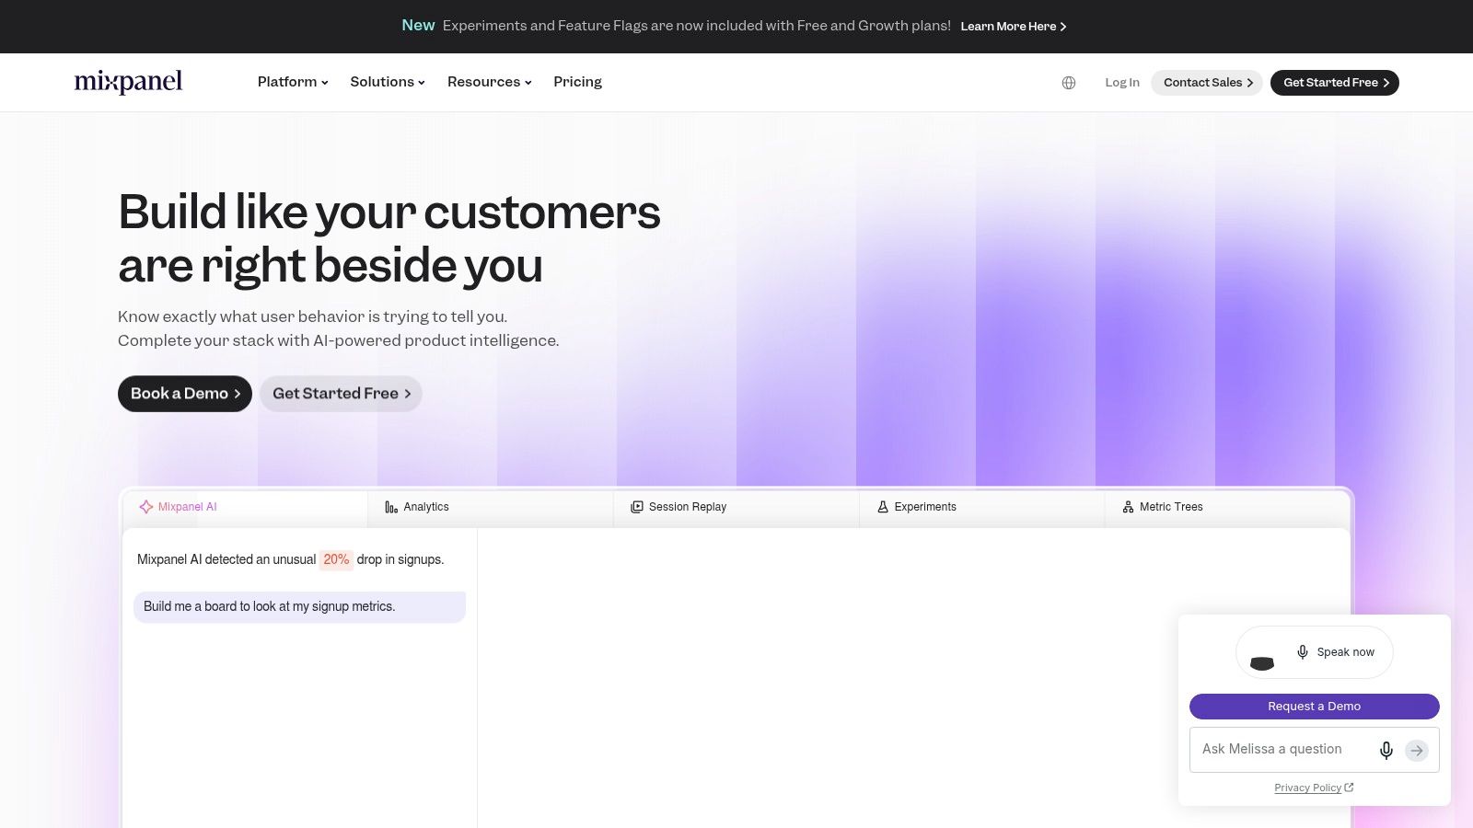Click the Mixpanel logo
This screenshot has width=1473, height=828.
tap(128, 82)
